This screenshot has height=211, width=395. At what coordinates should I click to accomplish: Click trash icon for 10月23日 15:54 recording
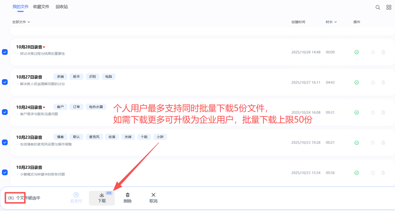point(383,173)
